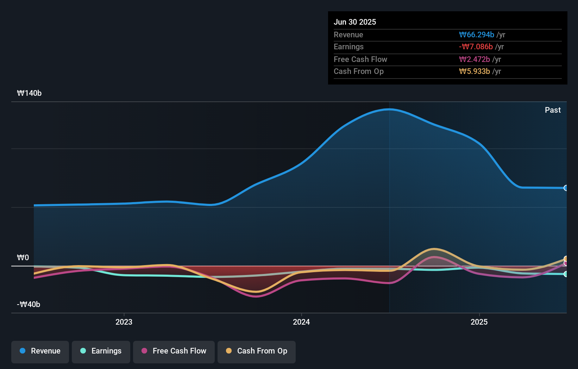The height and width of the screenshot is (369, 578).
Task: Click the Earnings row label in tooltip
Action: pyautogui.click(x=348, y=47)
